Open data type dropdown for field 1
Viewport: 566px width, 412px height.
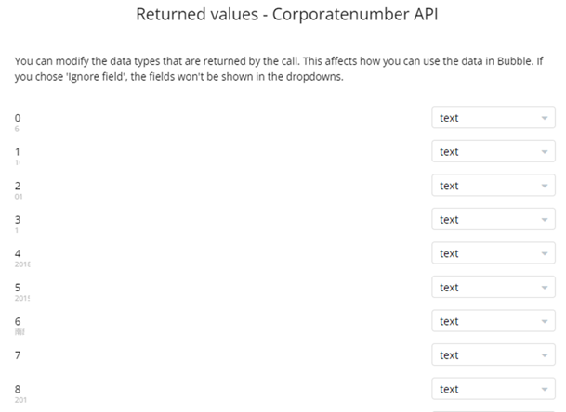493,151
